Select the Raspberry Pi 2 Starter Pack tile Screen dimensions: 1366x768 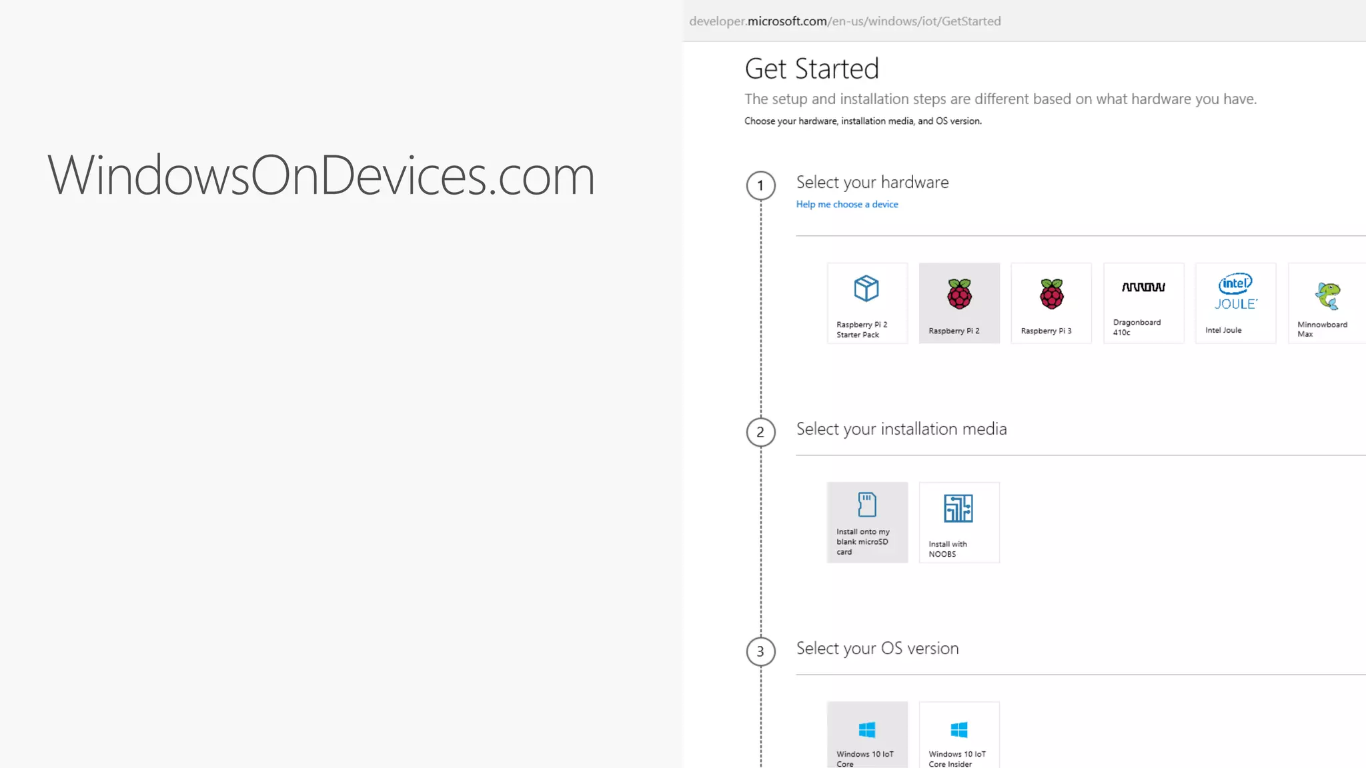(x=867, y=303)
